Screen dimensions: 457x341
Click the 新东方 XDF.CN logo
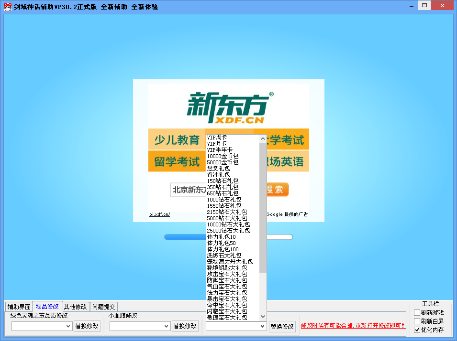[230, 107]
